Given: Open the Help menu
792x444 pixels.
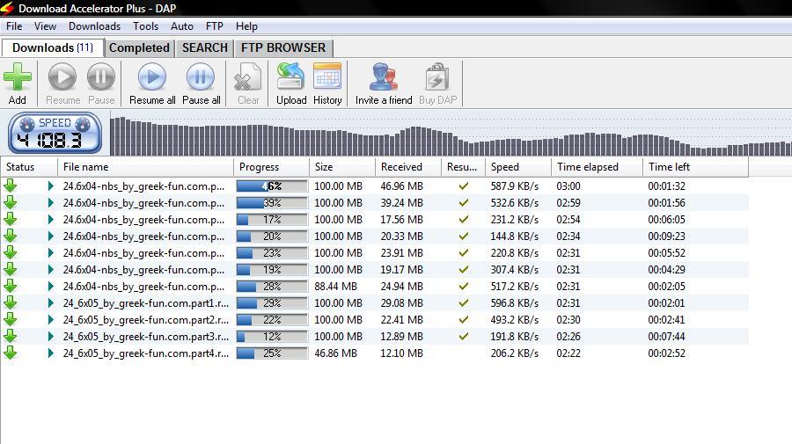Looking at the screenshot, I should (246, 26).
